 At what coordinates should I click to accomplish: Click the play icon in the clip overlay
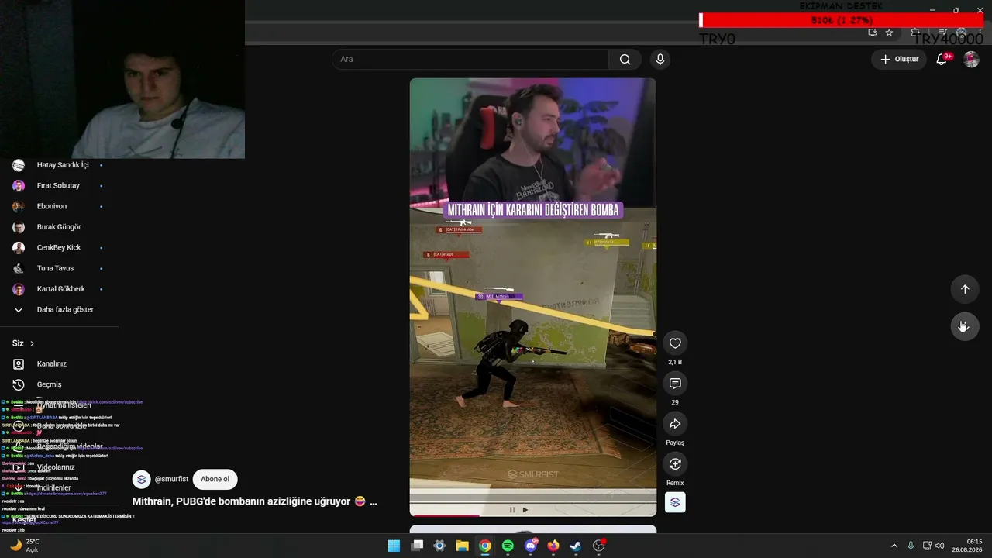(525, 509)
